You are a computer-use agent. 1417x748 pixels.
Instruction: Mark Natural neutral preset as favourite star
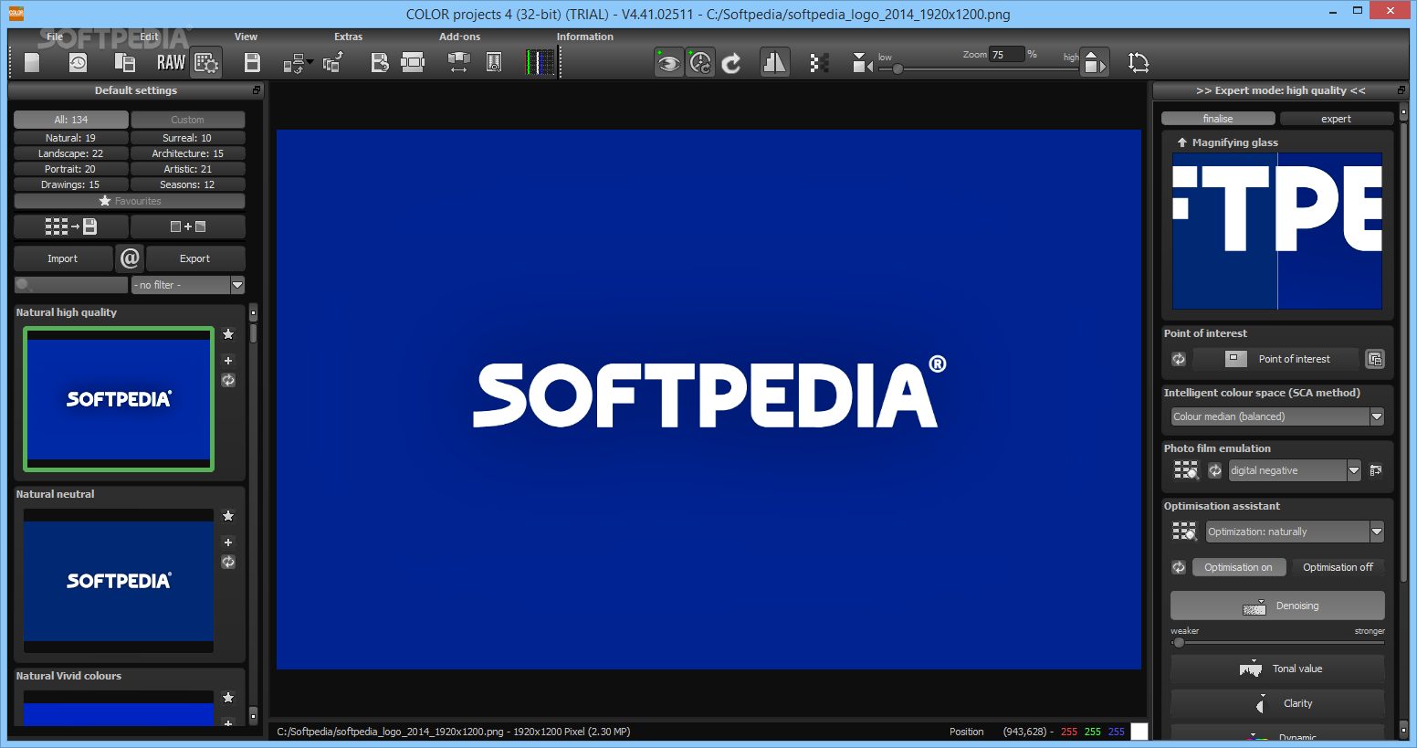[228, 516]
